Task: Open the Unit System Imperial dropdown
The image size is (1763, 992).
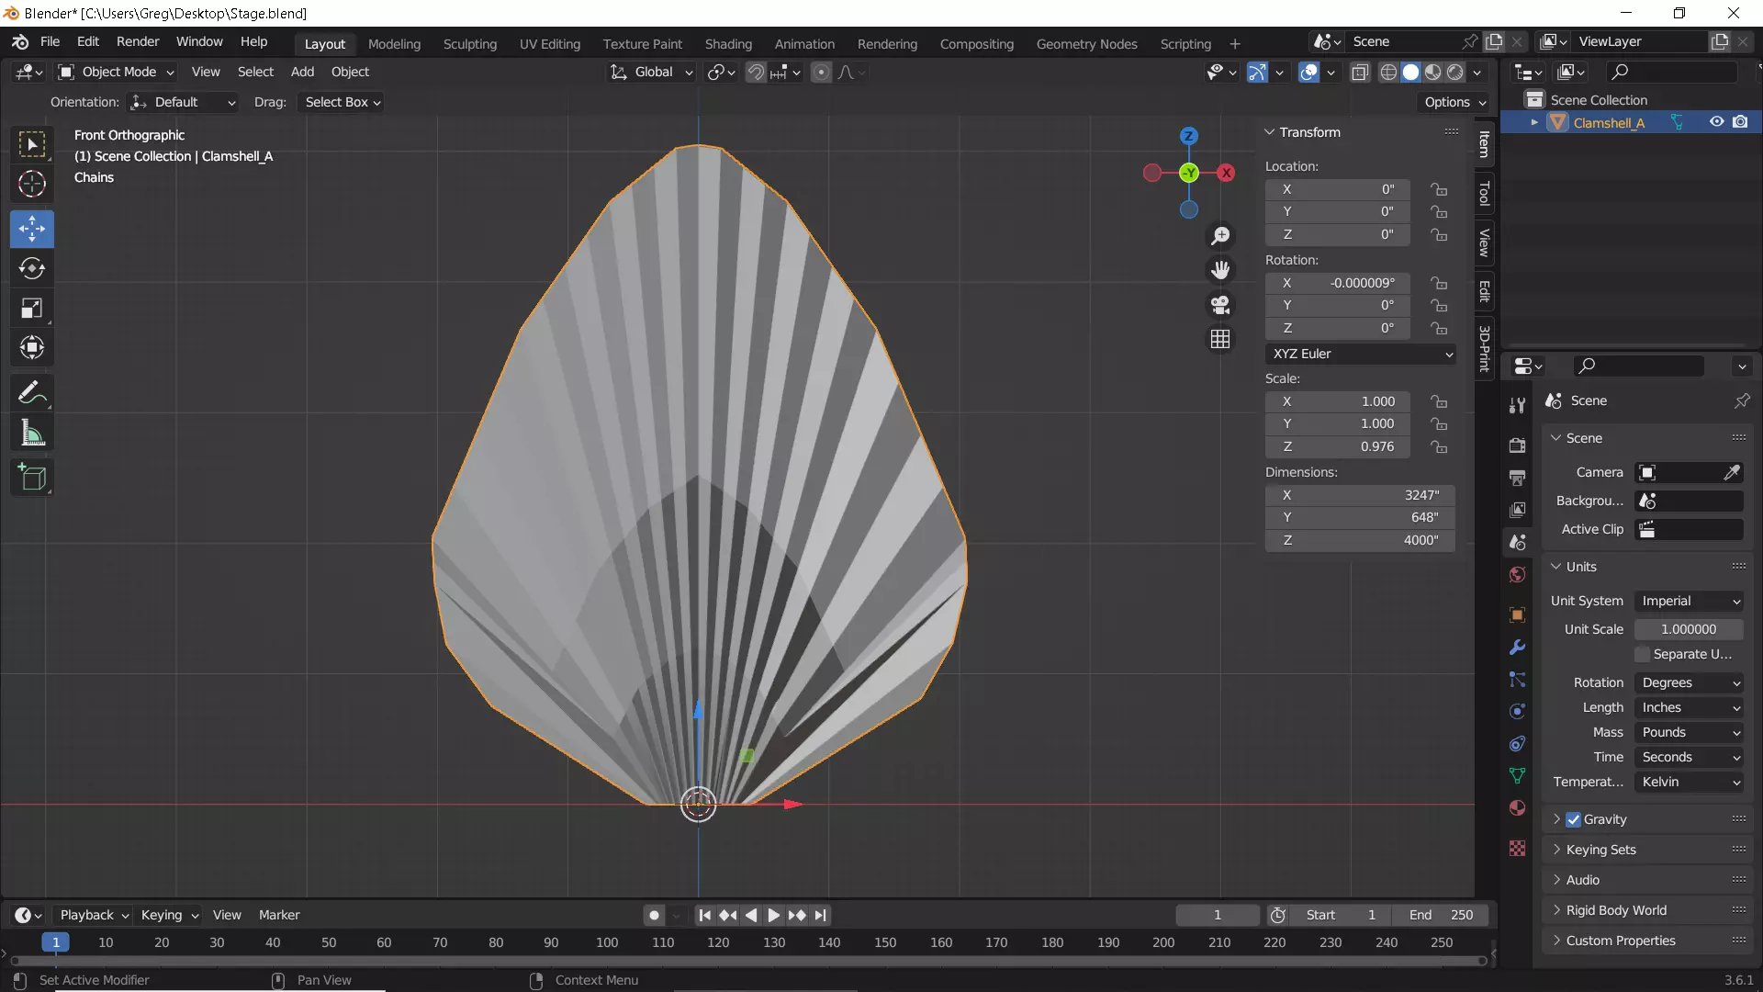Action: click(1690, 601)
